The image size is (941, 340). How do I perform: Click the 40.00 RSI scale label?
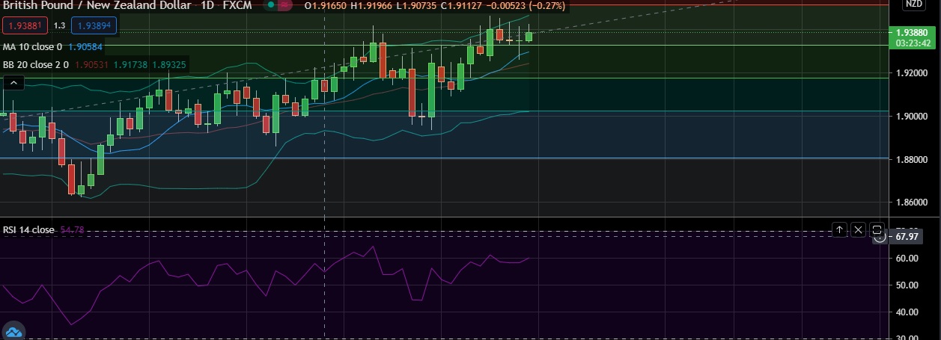pyautogui.click(x=907, y=312)
